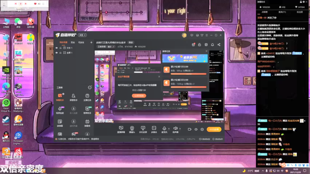The image size is (310, 174).
Task: Open the 特带助手 tool with NEW badge
Action: [87, 110]
